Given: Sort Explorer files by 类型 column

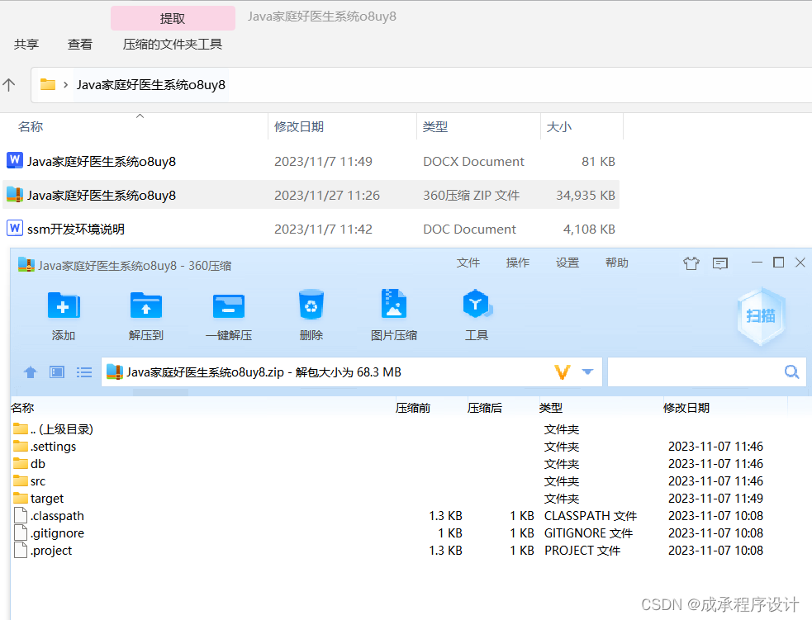Looking at the screenshot, I should pos(435,127).
